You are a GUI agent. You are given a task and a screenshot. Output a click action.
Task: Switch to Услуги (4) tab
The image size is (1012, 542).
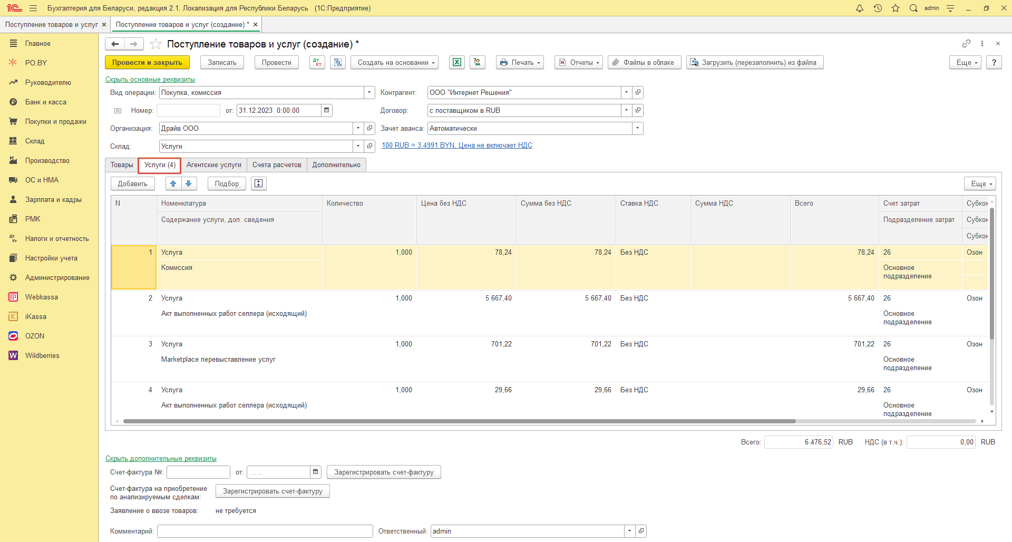pos(160,165)
